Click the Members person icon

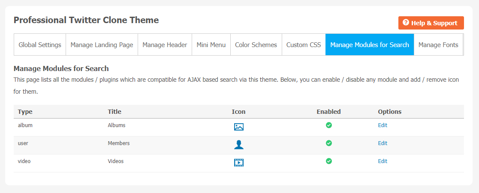coord(238,145)
